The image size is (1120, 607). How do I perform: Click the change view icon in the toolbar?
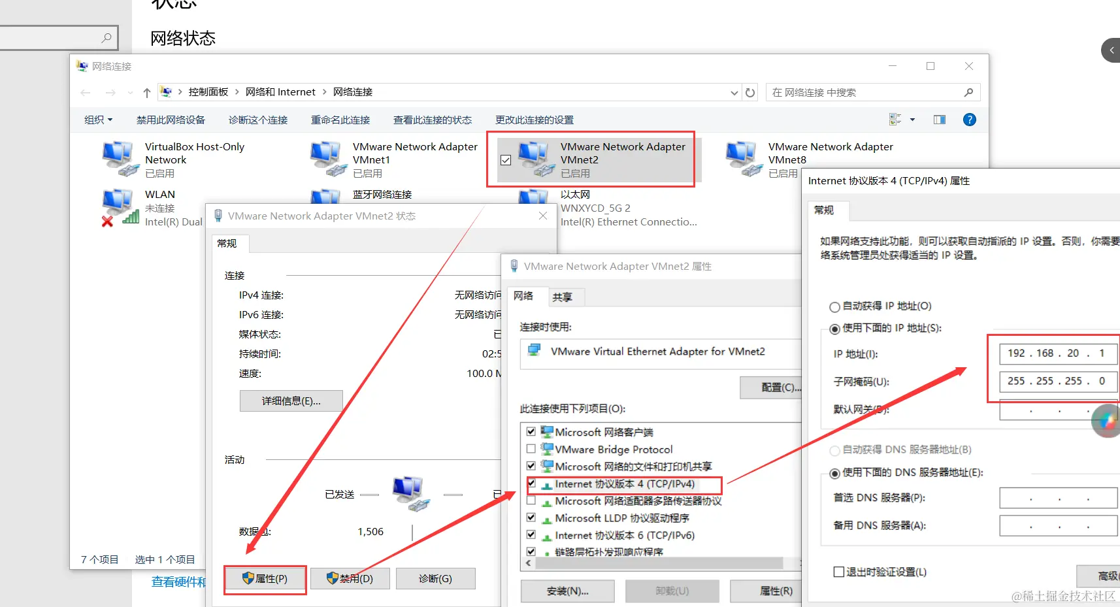point(895,120)
